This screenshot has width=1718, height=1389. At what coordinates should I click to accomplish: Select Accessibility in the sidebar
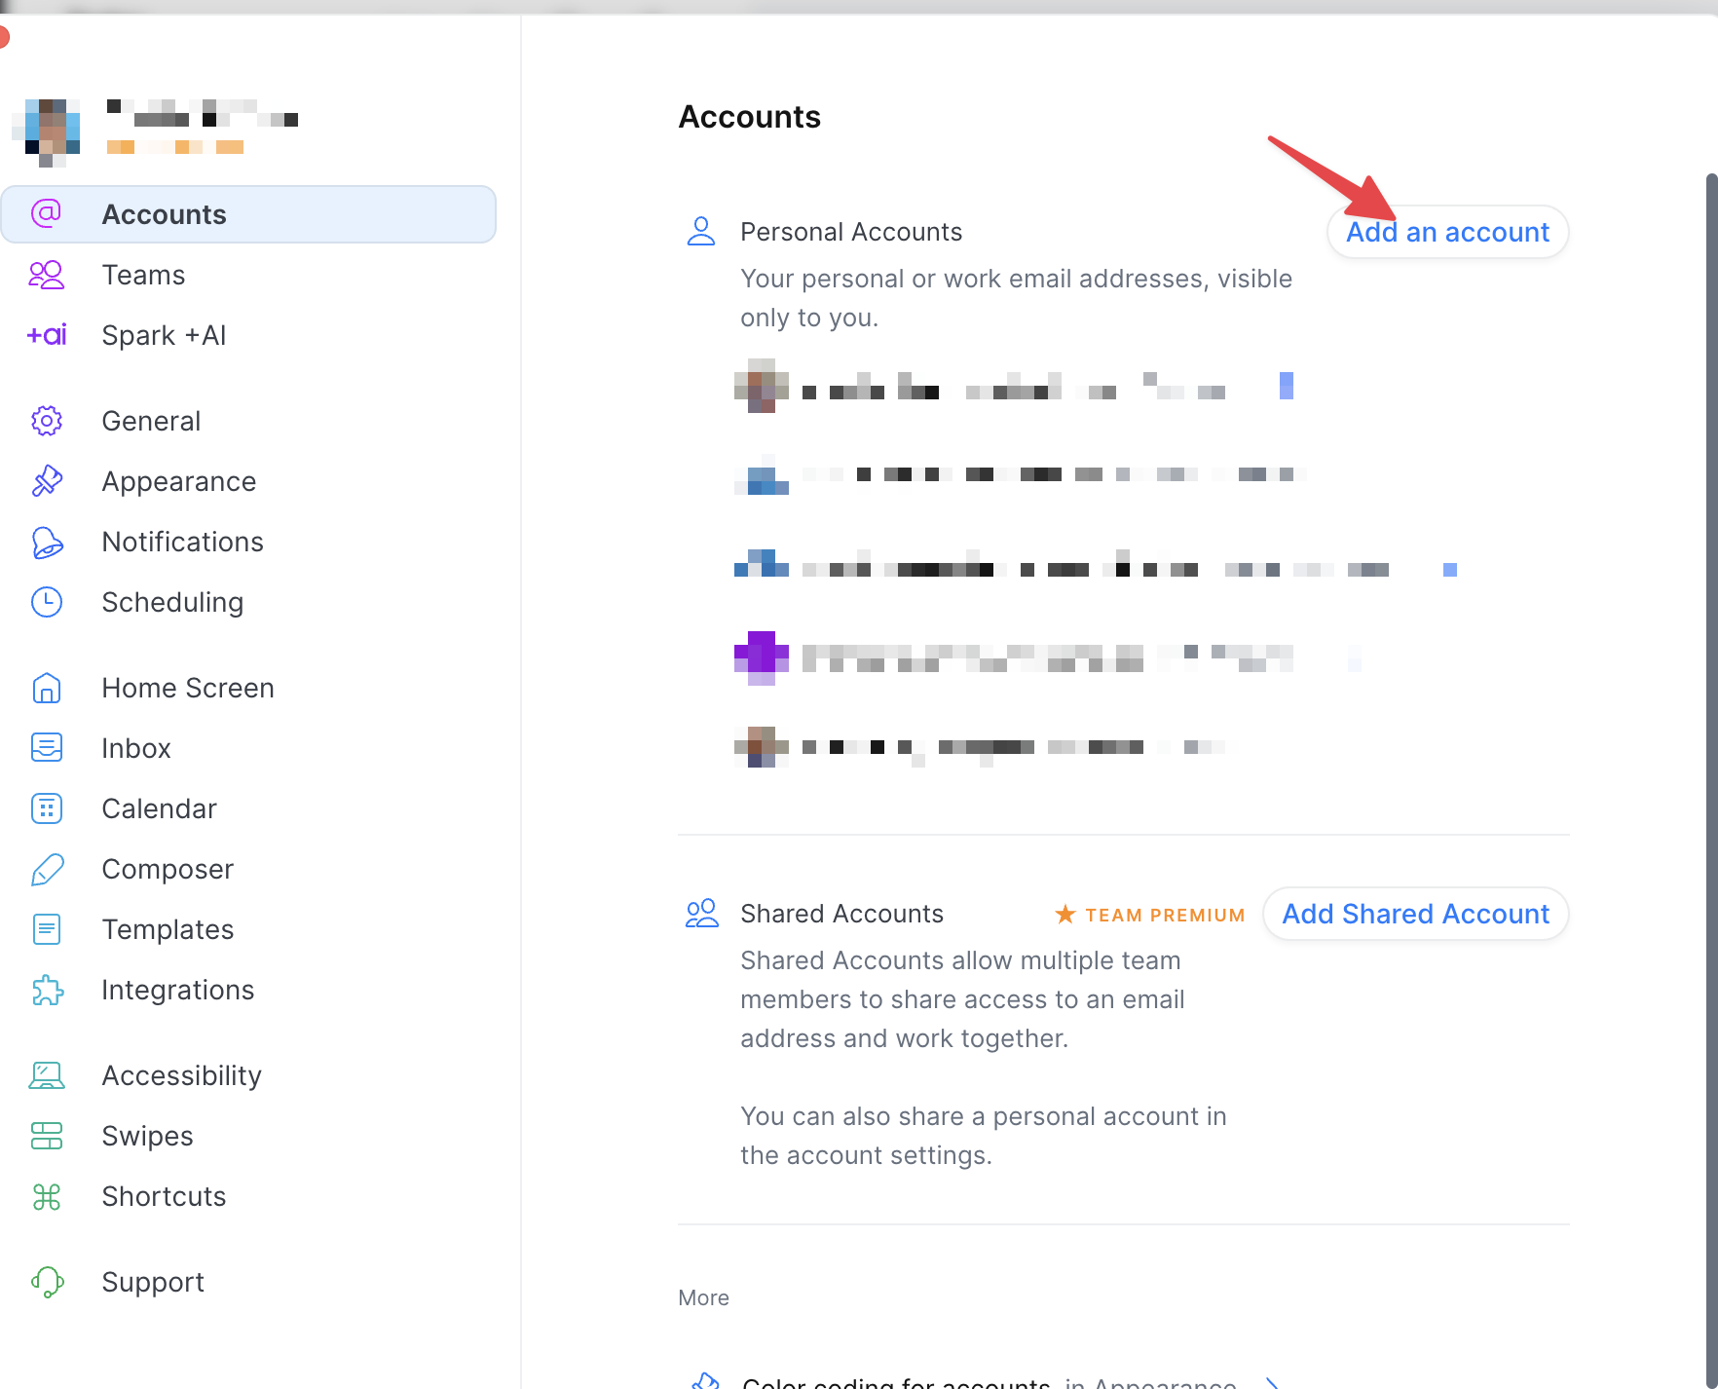tap(181, 1075)
